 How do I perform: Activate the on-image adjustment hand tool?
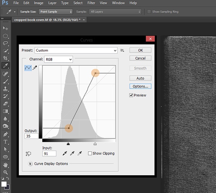pos(28,154)
